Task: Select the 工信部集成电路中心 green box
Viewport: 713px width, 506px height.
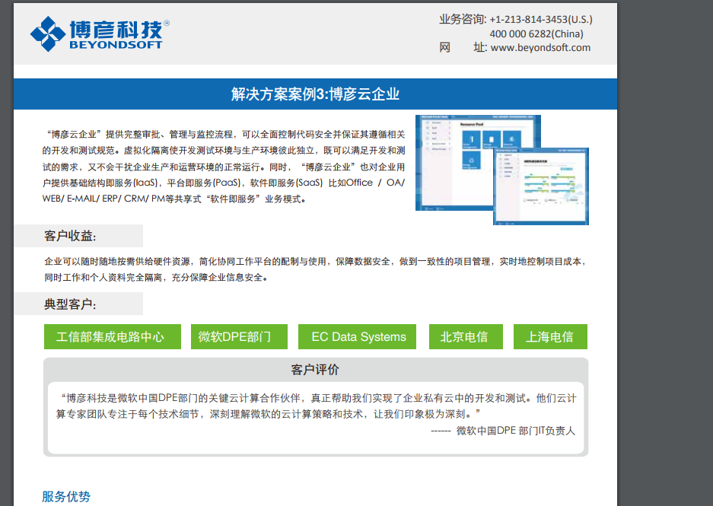Action: (x=113, y=337)
